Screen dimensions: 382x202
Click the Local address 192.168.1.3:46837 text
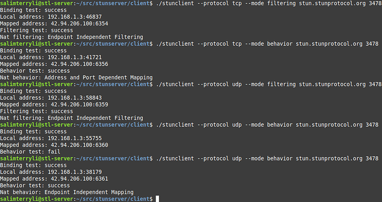tap(51, 17)
